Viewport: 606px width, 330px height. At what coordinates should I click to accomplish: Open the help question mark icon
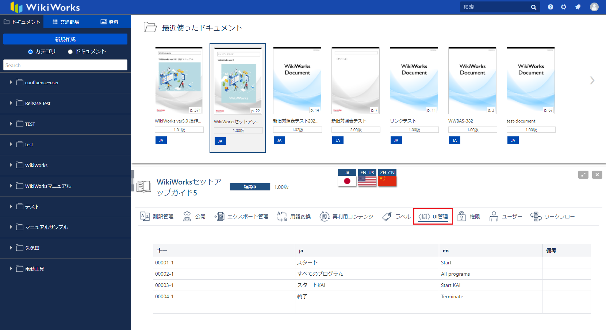[551, 7]
